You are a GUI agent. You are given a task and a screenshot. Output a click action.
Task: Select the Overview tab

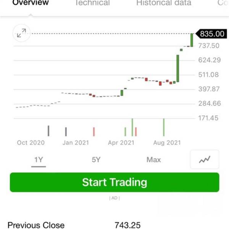(31, 3)
